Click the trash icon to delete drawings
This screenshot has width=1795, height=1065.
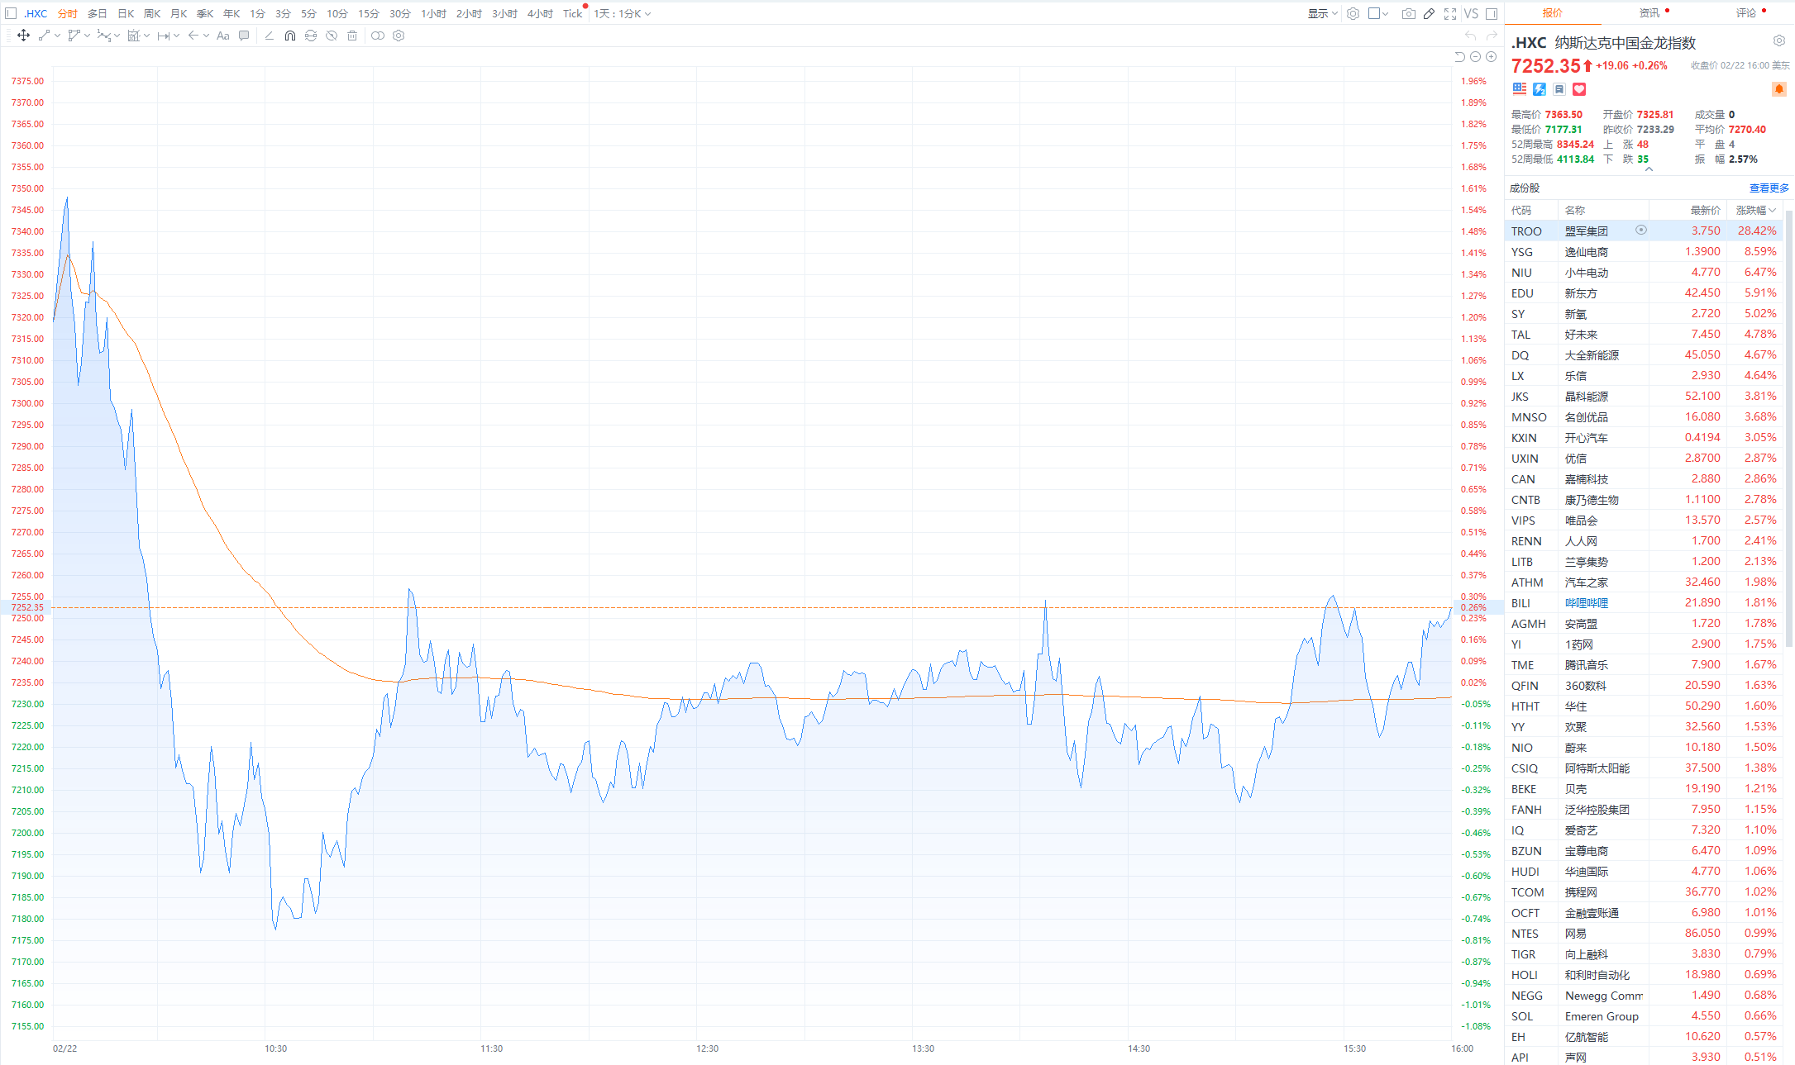(x=352, y=36)
